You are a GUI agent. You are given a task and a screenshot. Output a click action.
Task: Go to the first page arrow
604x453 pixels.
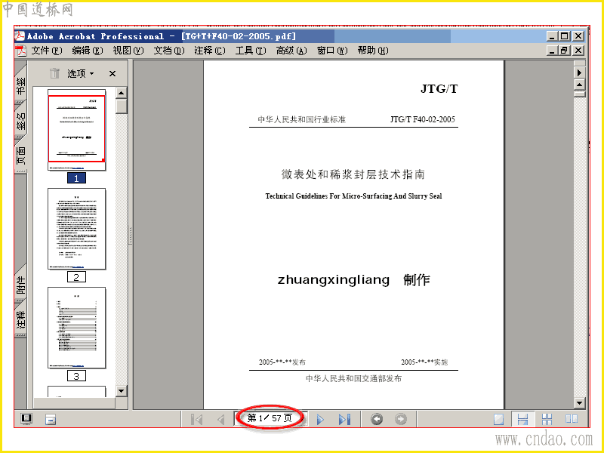coord(197,419)
